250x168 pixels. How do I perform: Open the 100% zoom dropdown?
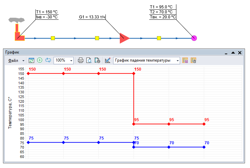click(71, 61)
